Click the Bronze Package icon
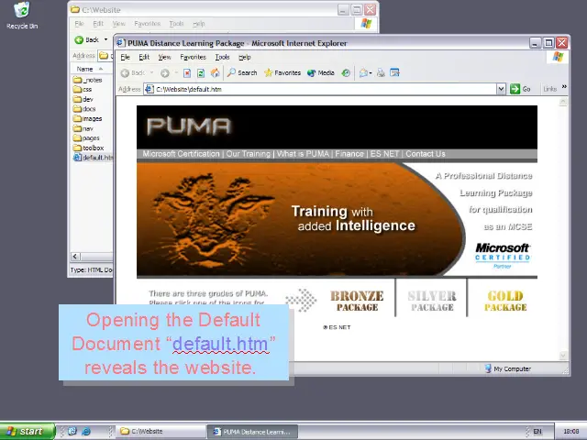Screen dimensions: 587x440 coord(357,301)
